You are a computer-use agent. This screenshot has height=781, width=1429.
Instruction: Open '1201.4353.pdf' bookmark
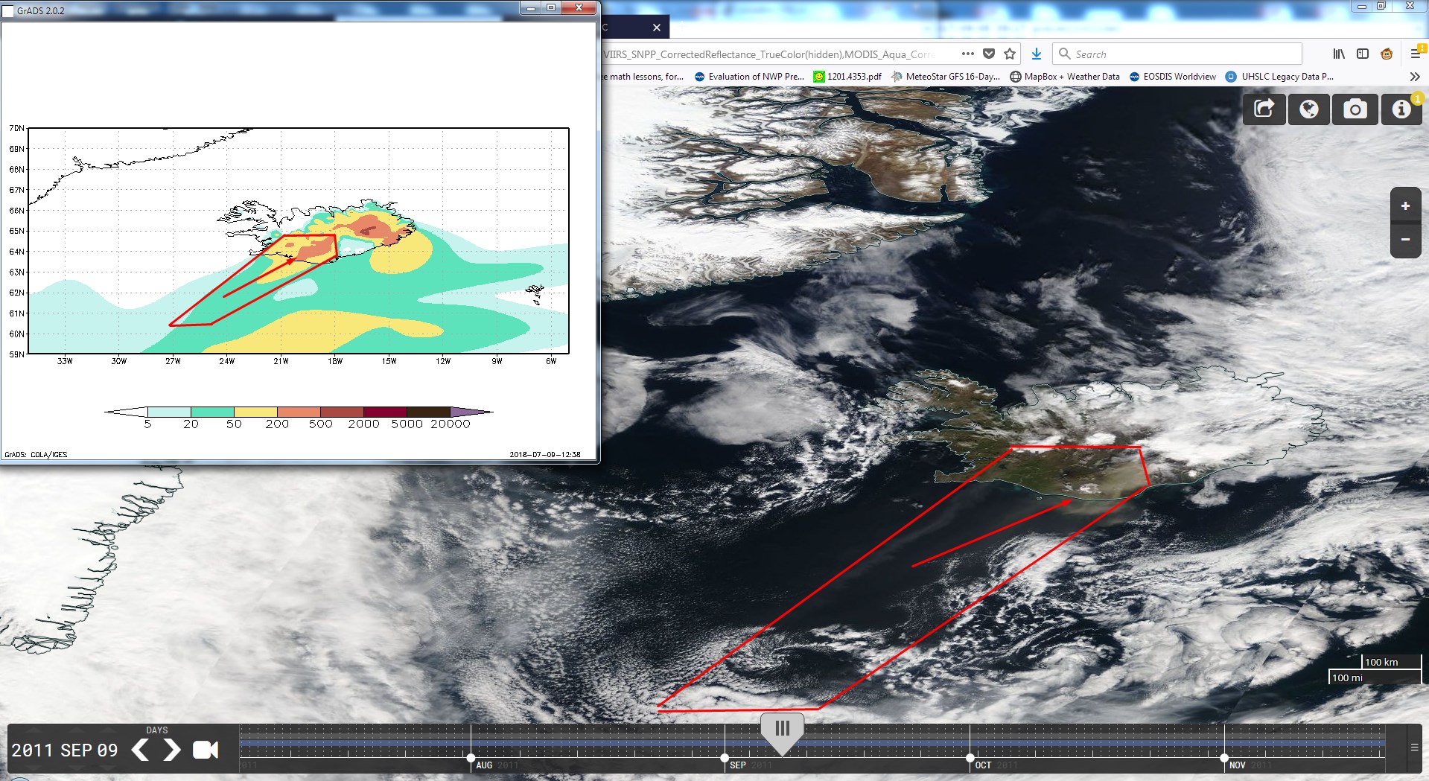tap(847, 77)
